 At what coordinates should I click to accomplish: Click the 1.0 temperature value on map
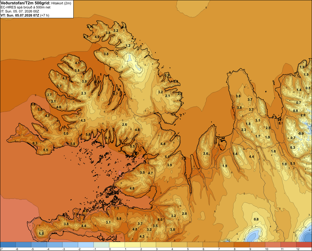284,164
